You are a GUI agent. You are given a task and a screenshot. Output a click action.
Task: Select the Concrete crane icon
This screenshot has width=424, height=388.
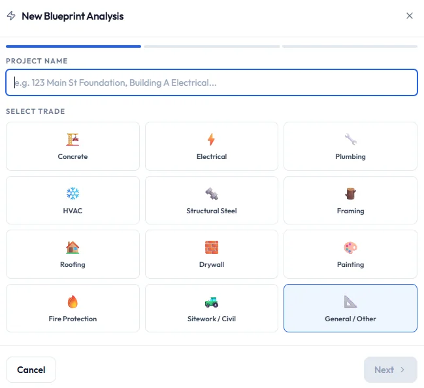[73, 139]
